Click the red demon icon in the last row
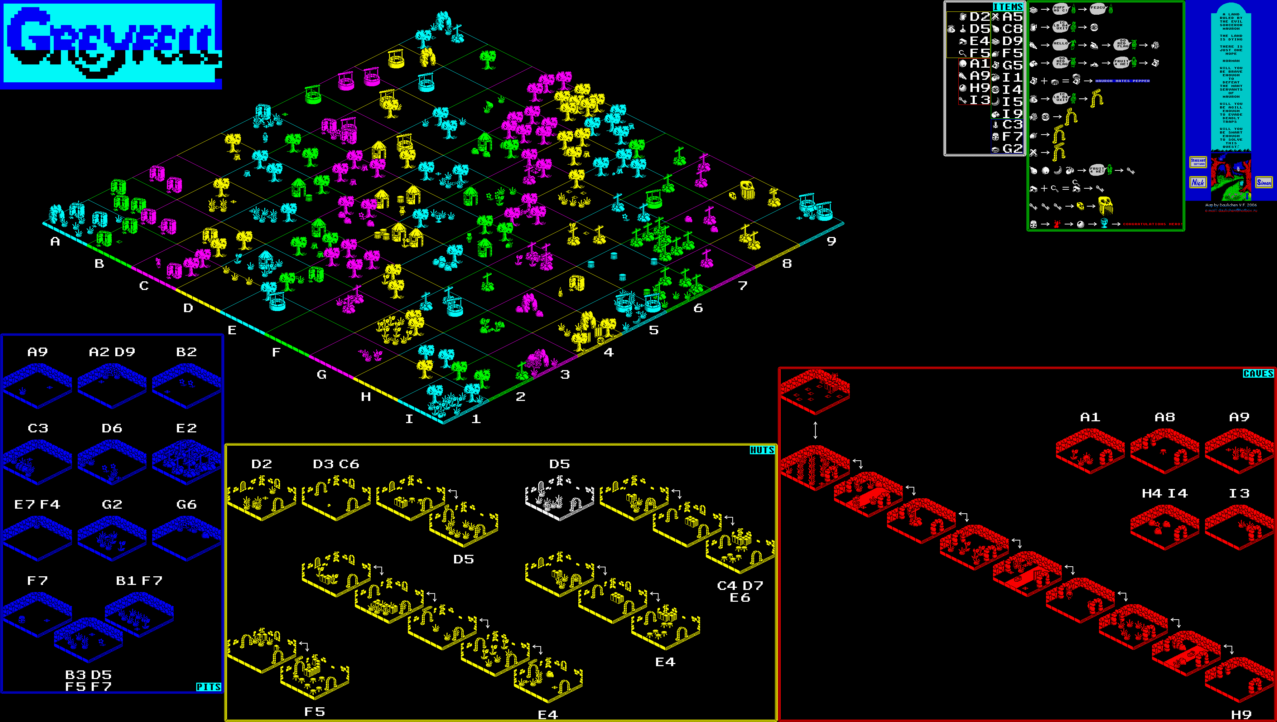 pos(1057,224)
